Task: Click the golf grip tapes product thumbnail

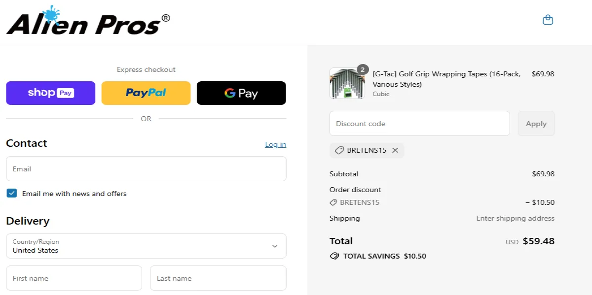Action: pyautogui.click(x=347, y=83)
